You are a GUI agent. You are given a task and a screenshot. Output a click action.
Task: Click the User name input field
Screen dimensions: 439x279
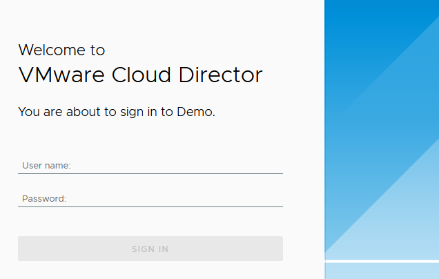(150, 165)
